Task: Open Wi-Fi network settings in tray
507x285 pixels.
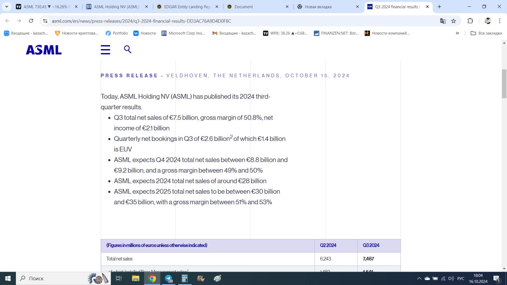Action: pyautogui.click(x=443, y=279)
